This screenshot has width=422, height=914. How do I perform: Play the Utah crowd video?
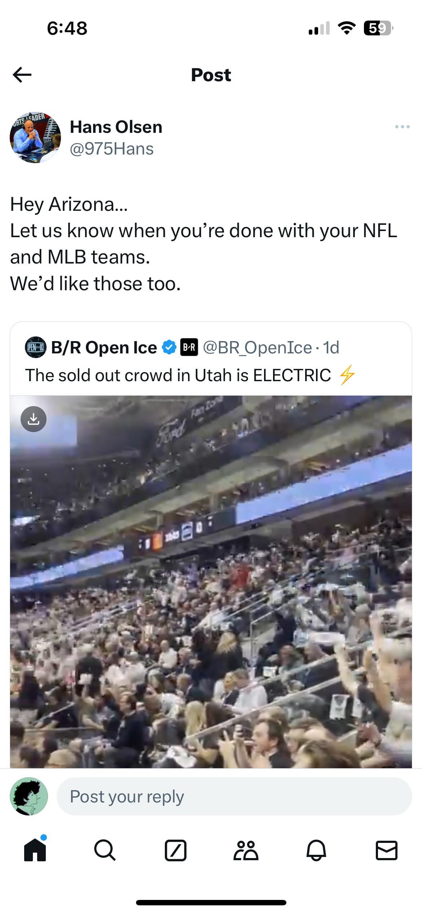pyautogui.click(x=211, y=581)
